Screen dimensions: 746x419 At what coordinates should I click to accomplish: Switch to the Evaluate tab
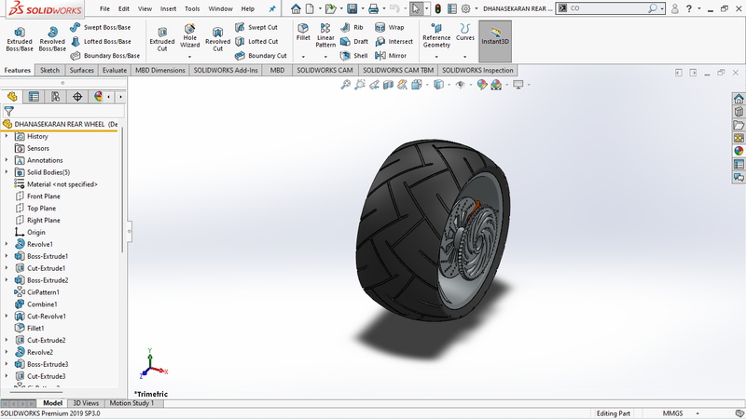click(115, 70)
